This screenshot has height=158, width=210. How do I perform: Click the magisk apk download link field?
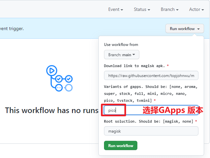tap(151, 75)
